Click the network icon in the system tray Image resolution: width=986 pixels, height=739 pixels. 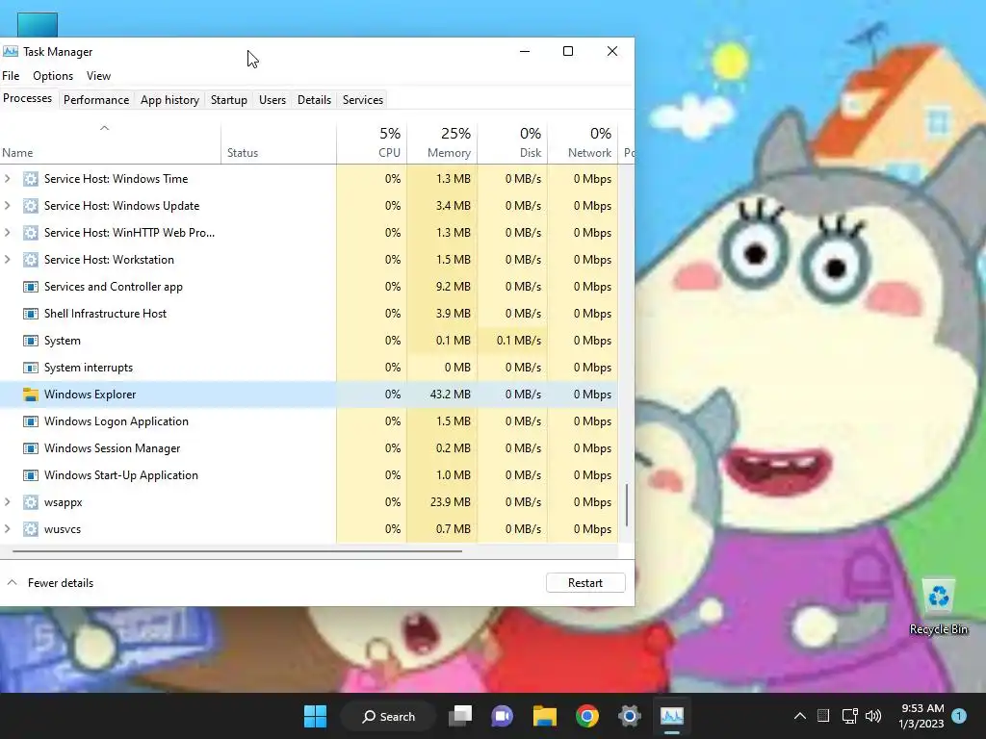849,716
